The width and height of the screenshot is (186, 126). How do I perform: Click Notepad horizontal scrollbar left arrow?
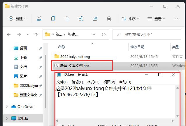57,121
